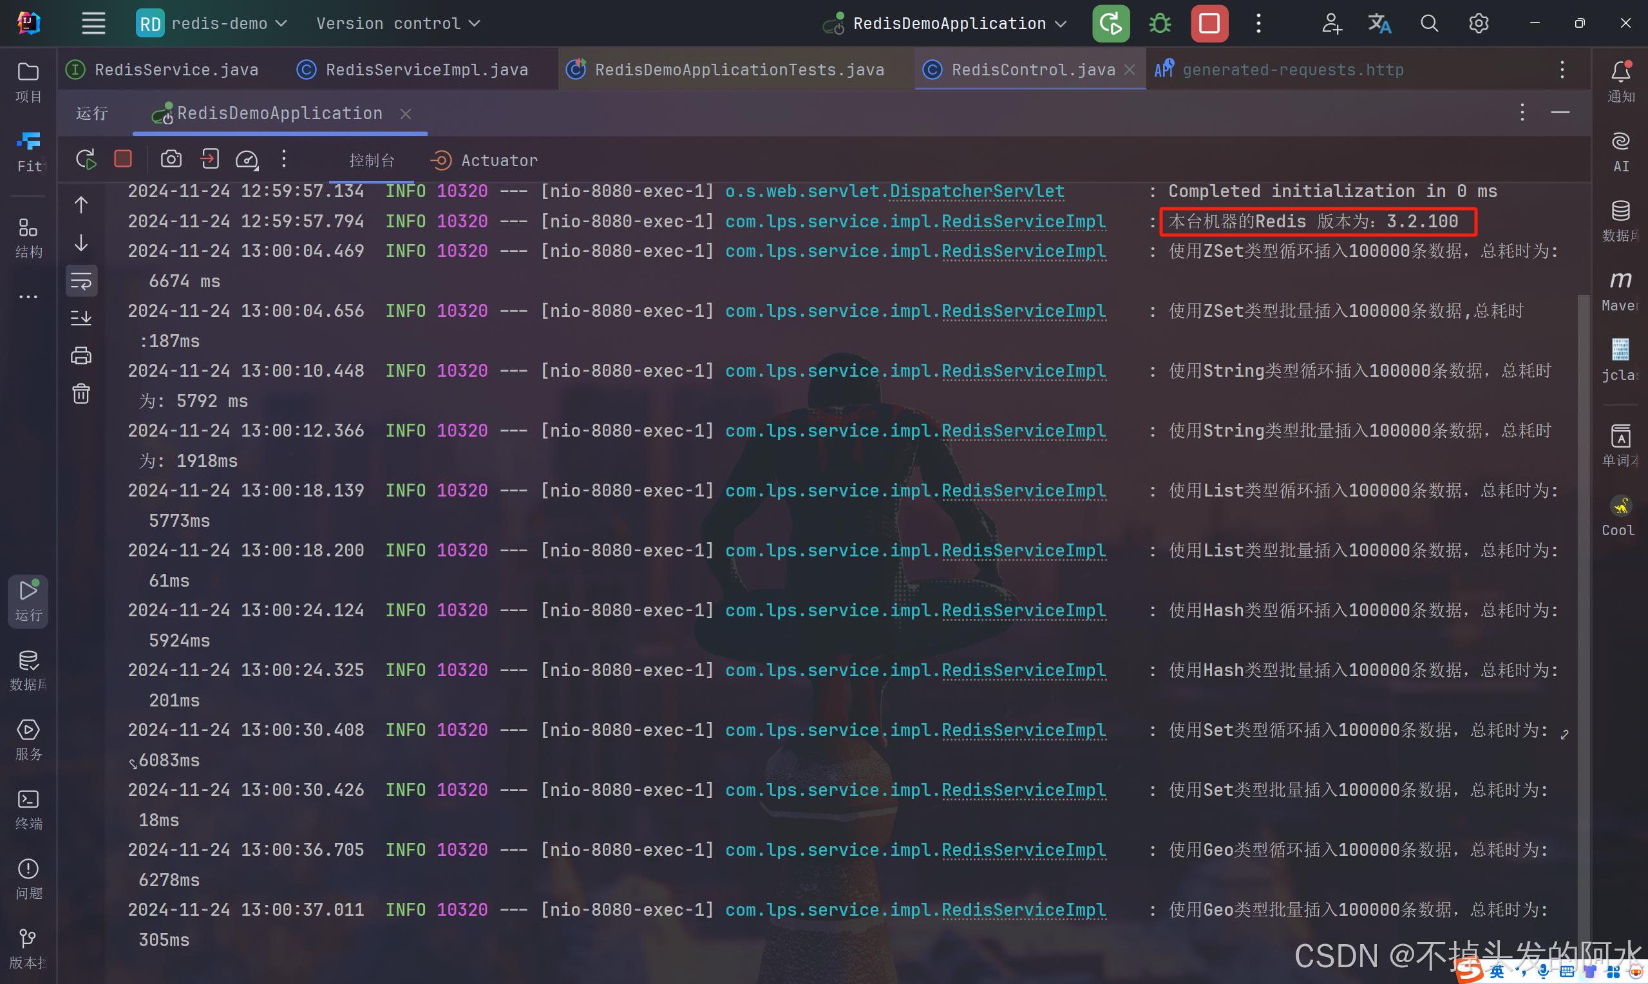
Task: Toggle soft-wrap in console
Action: click(x=81, y=281)
